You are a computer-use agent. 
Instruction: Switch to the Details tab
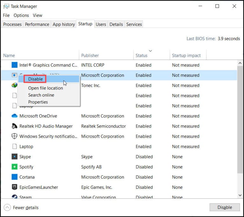click(x=116, y=24)
